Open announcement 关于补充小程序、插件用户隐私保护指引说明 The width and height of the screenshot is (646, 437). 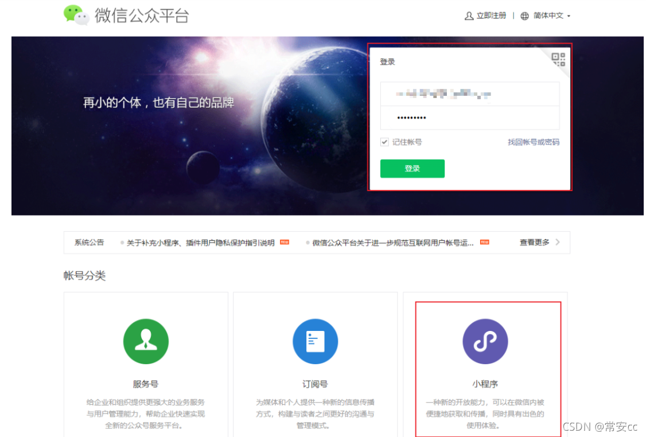tap(200, 243)
